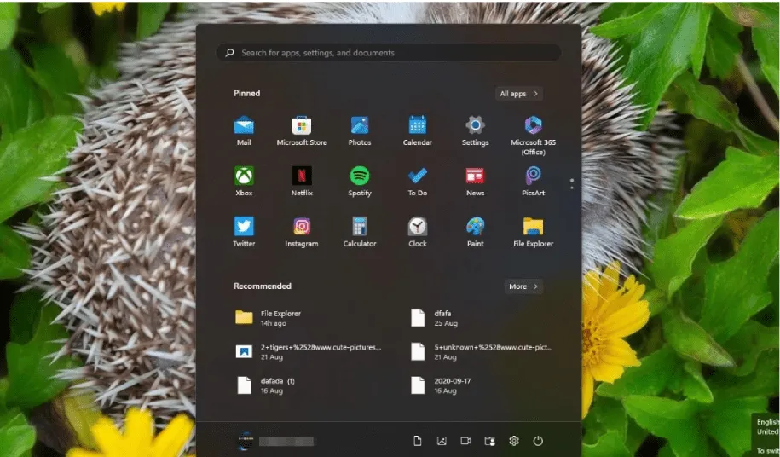Open the Pictures folder shortcut icon
This screenshot has width=780, height=457.
coord(442,441)
